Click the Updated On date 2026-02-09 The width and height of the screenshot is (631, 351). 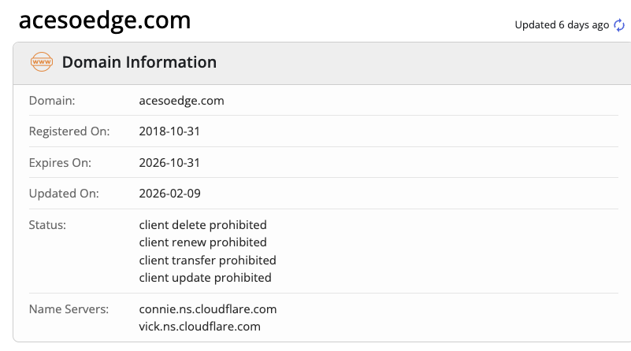point(169,194)
